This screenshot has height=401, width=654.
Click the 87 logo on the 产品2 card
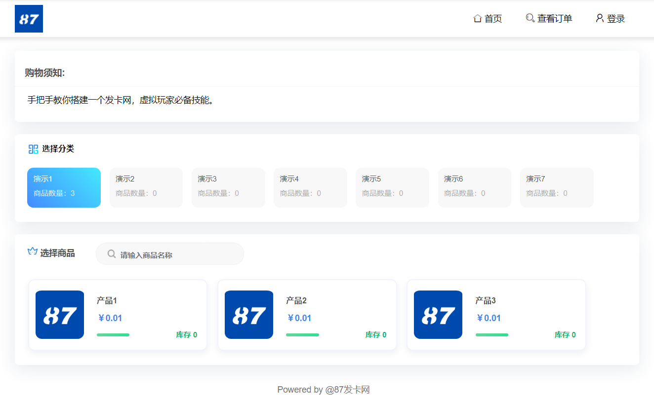(x=249, y=315)
